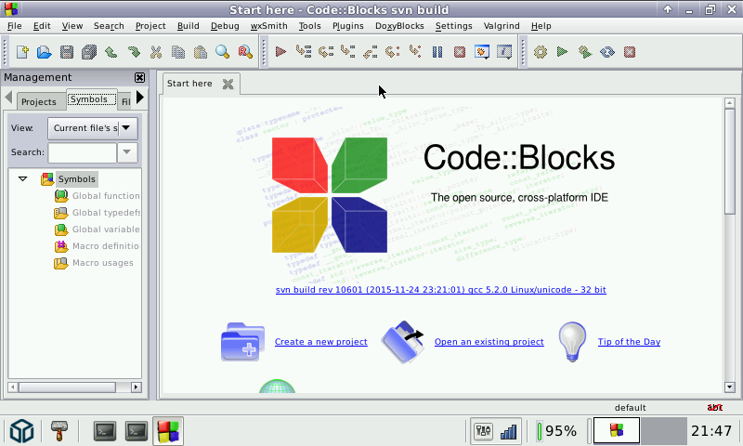The width and height of the screenshot is (743, 446).
Task: Click the Build gear icon
Action: 541,51
